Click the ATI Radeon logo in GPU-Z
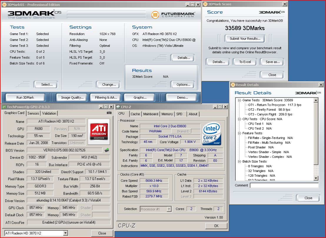This screenshot has height=238, width=326. coord(99,132)
